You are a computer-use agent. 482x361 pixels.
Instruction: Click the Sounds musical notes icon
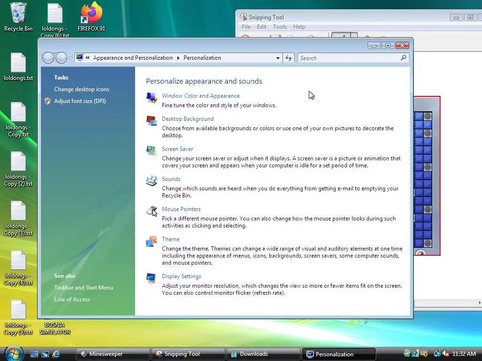point(152,181)
